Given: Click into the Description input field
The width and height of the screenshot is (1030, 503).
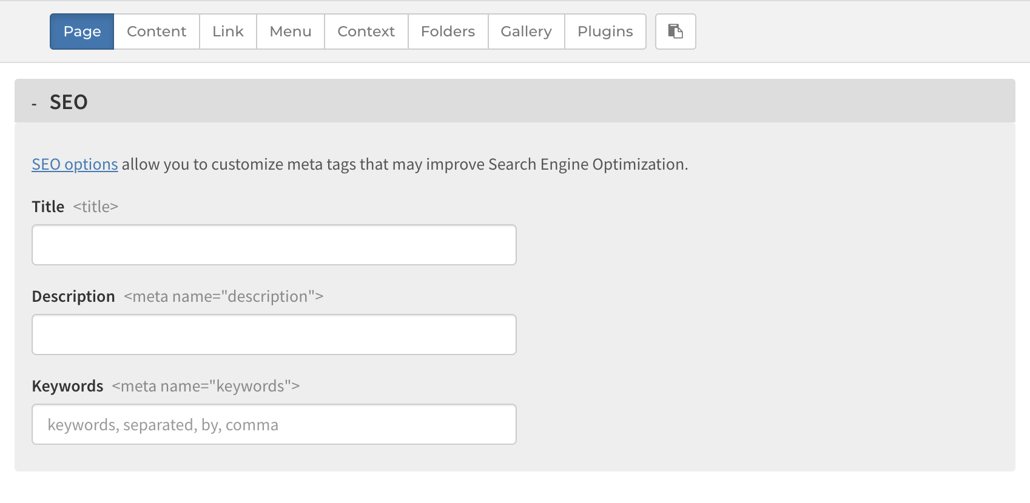Looking at the screenshot, I should [x=274, y=335].
